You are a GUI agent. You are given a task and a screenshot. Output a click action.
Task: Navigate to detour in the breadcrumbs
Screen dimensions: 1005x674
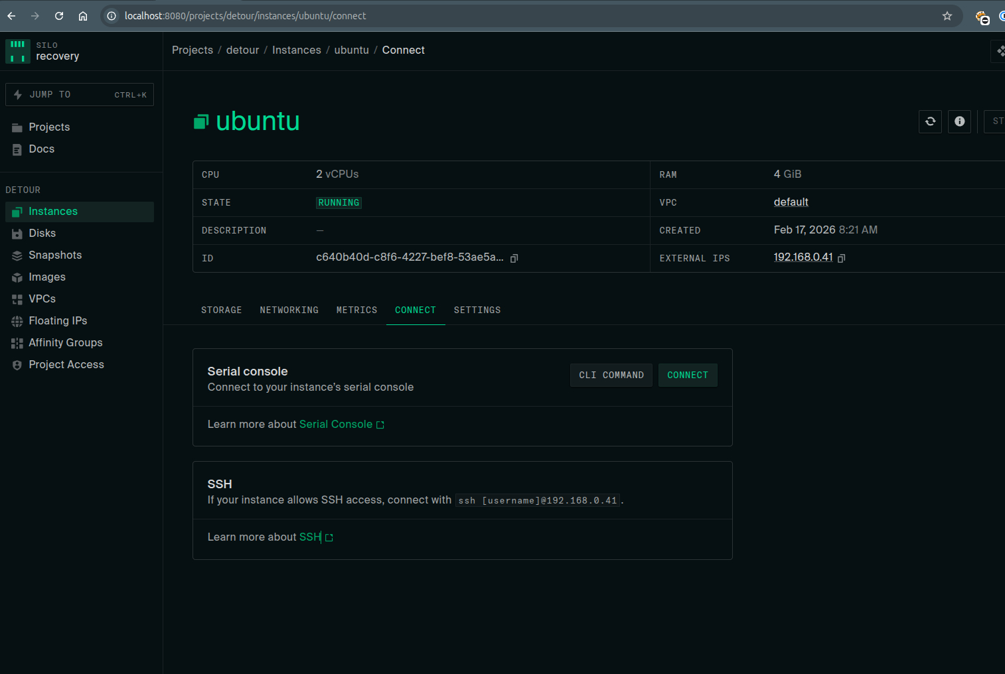click(242, 50)
